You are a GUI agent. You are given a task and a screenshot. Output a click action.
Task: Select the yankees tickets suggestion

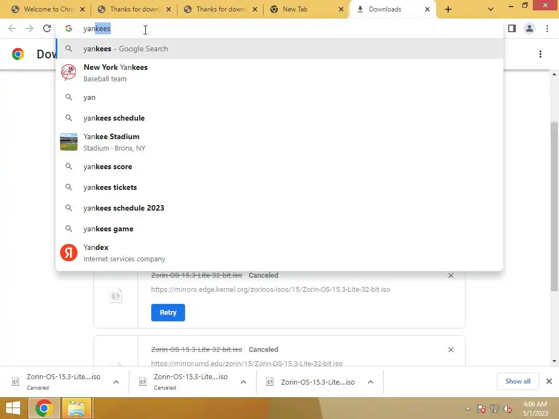click(279, 188)
